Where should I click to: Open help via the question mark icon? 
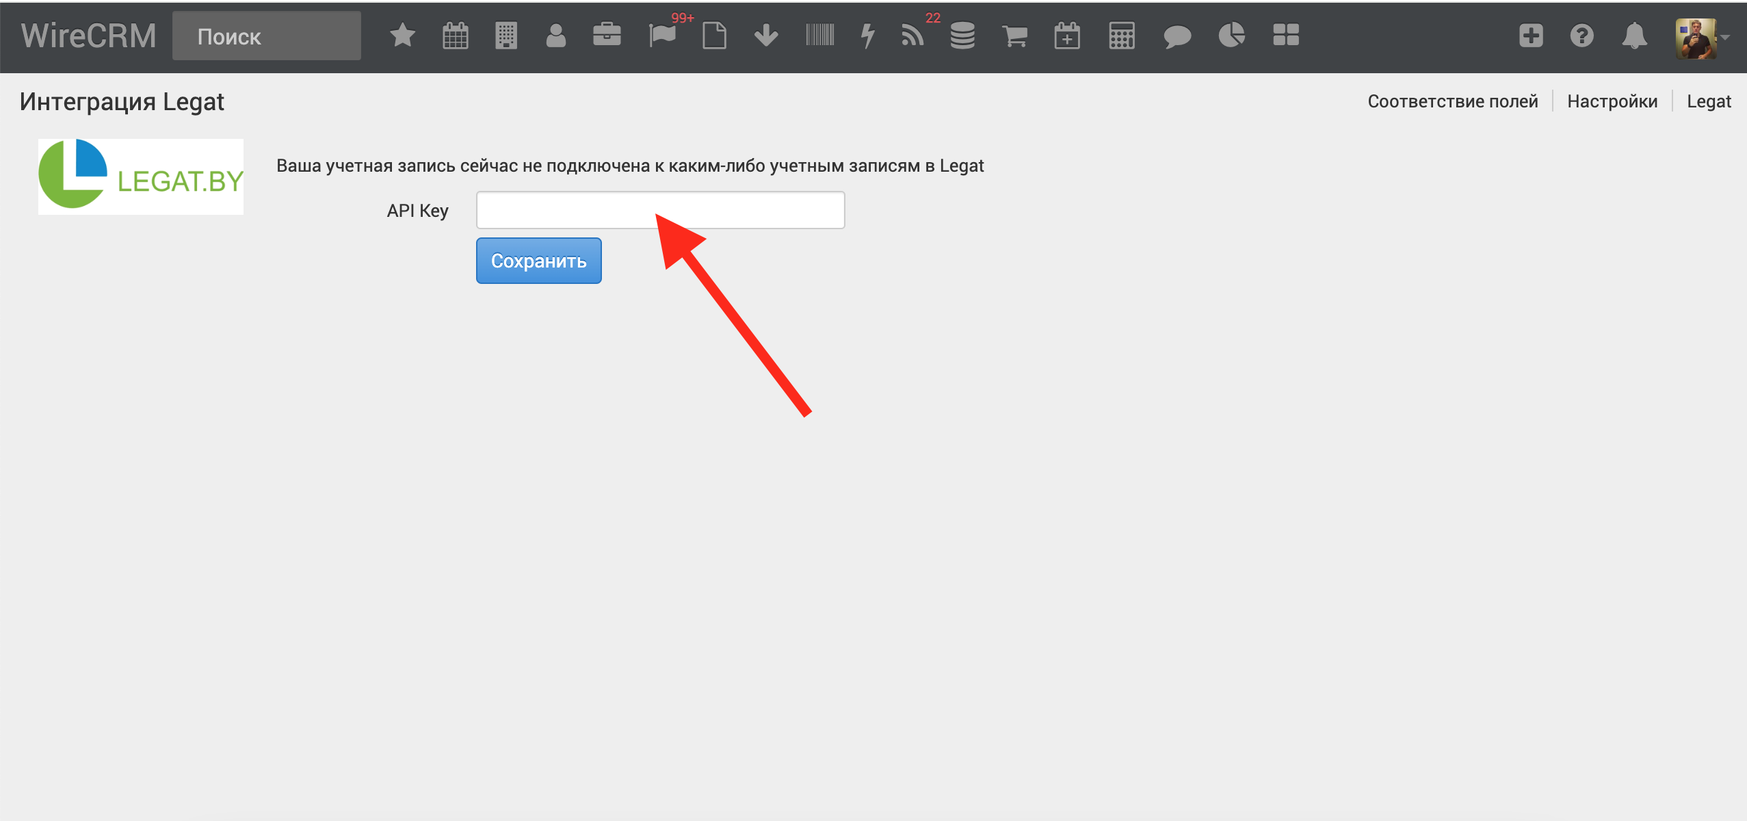1582,36
